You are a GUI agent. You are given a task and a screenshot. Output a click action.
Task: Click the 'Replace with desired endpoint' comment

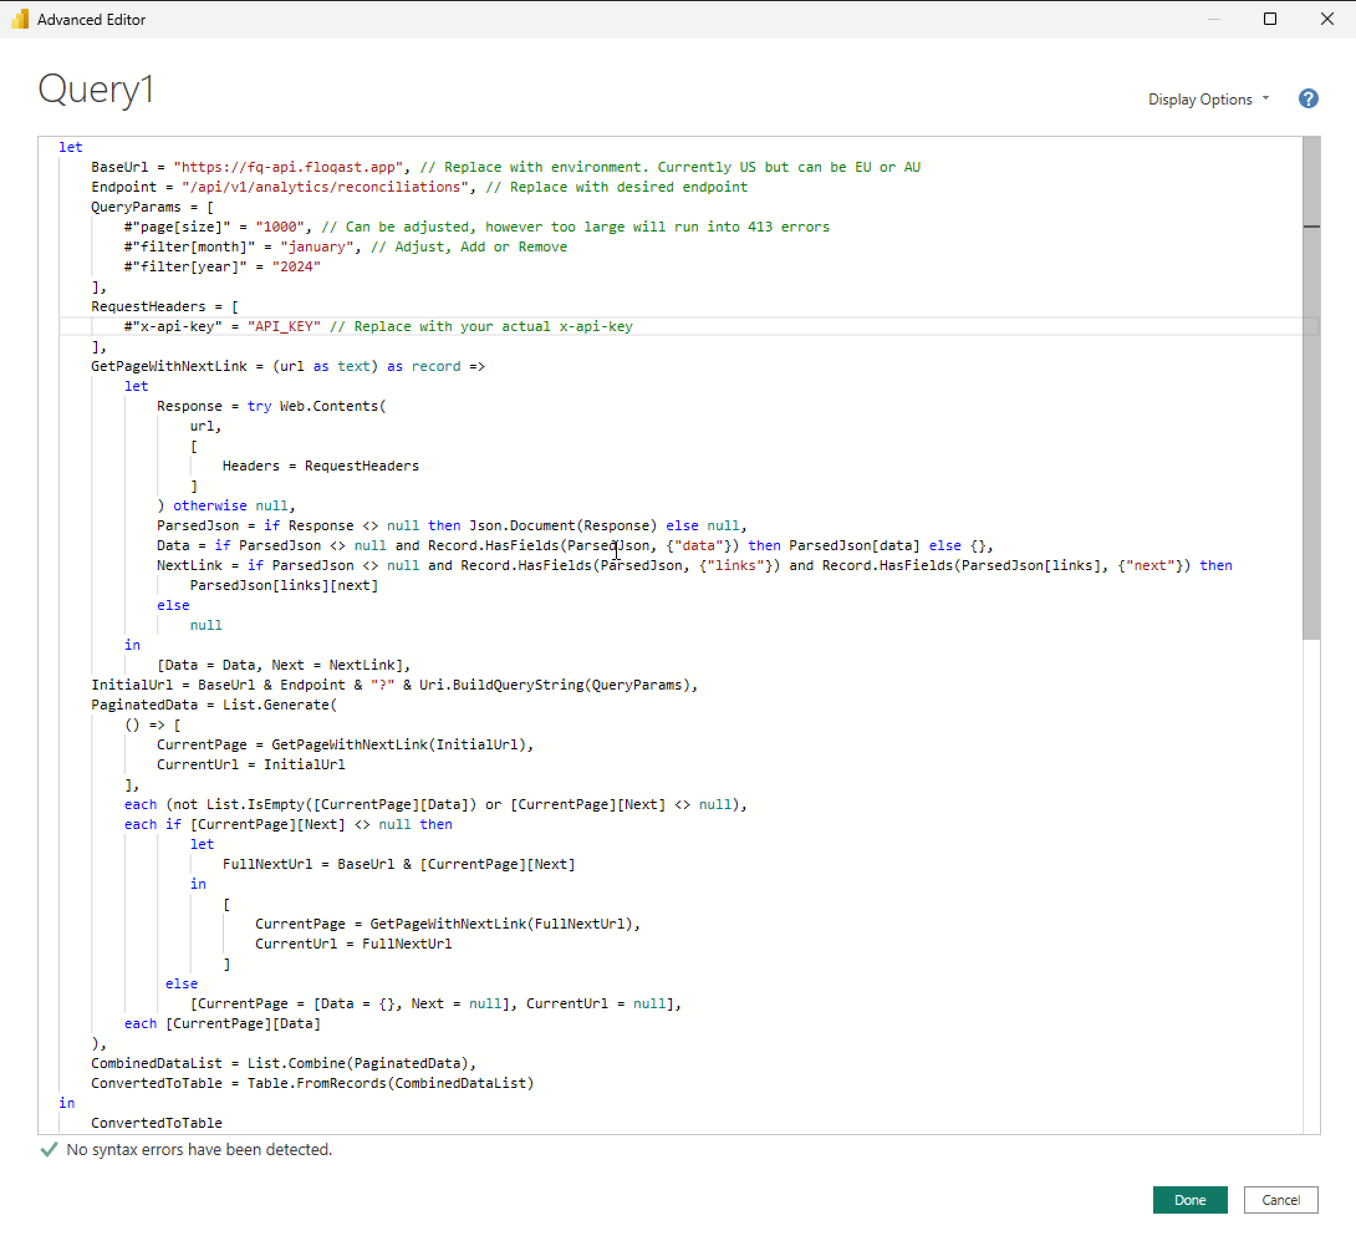point(617,187)
